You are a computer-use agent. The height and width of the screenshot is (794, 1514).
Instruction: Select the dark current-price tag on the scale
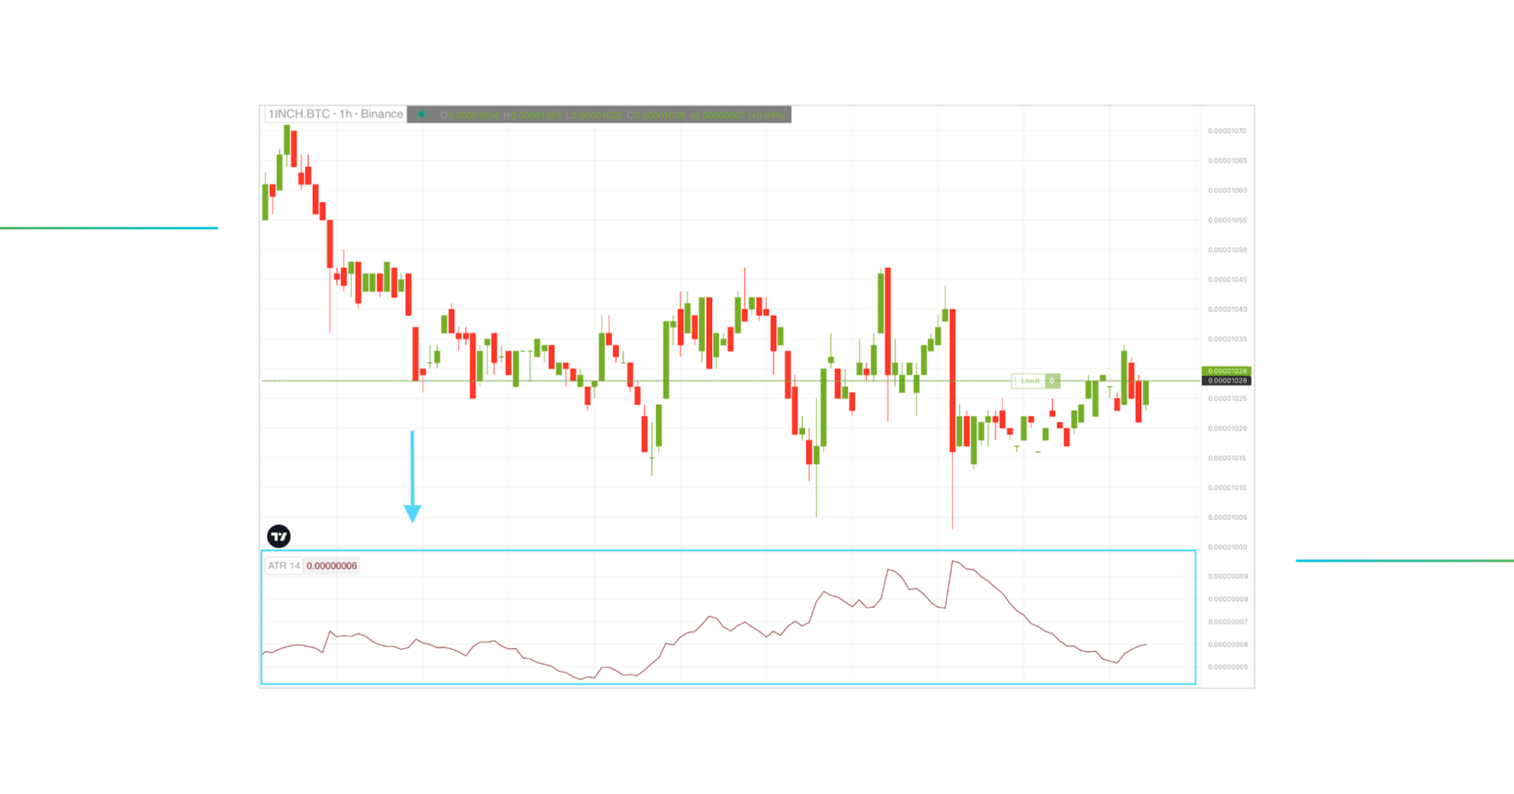tap(1225, 380)
